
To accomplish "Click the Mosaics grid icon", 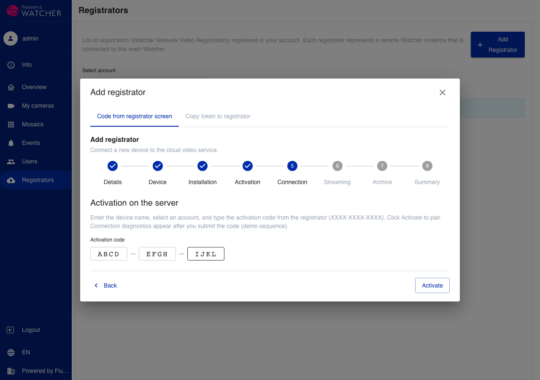I will (11, 125).
